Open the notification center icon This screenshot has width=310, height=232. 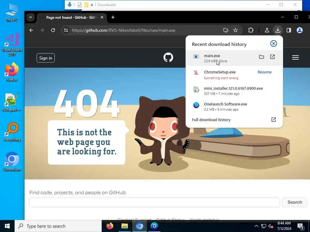click(x=300, y=226)
